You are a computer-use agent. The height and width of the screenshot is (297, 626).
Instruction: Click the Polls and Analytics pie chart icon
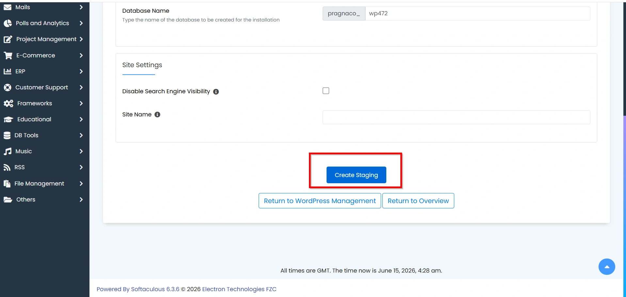(x=8, y=23)
